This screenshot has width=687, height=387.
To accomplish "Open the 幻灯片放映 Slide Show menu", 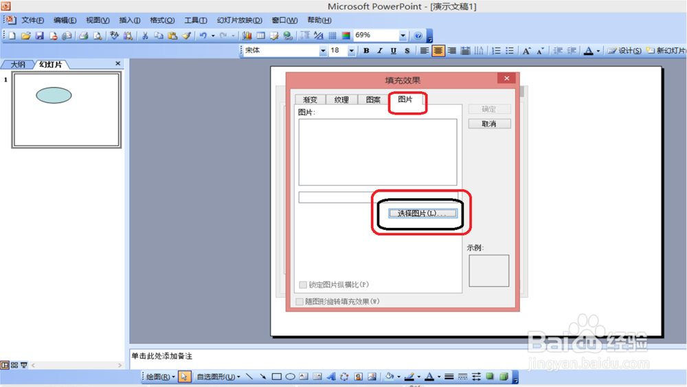I will pyautogui.click(x=239, y=20).
